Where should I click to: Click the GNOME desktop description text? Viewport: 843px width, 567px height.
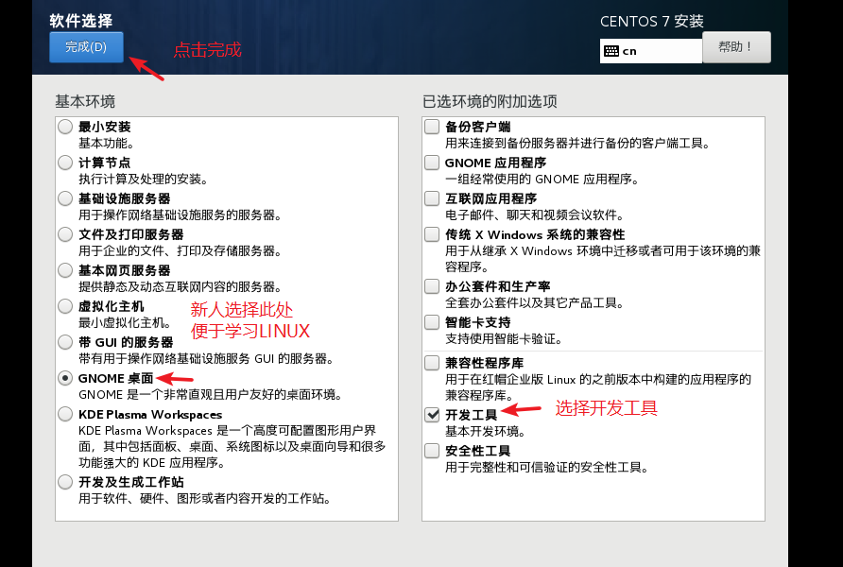211,395
